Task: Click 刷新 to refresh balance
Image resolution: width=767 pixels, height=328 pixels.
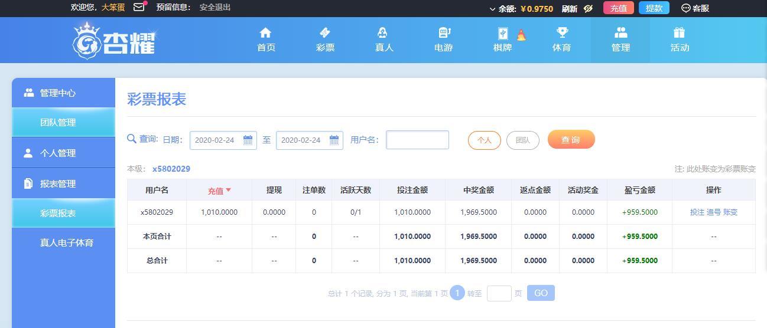Action: pyautogui.click(x=569, y=8)
